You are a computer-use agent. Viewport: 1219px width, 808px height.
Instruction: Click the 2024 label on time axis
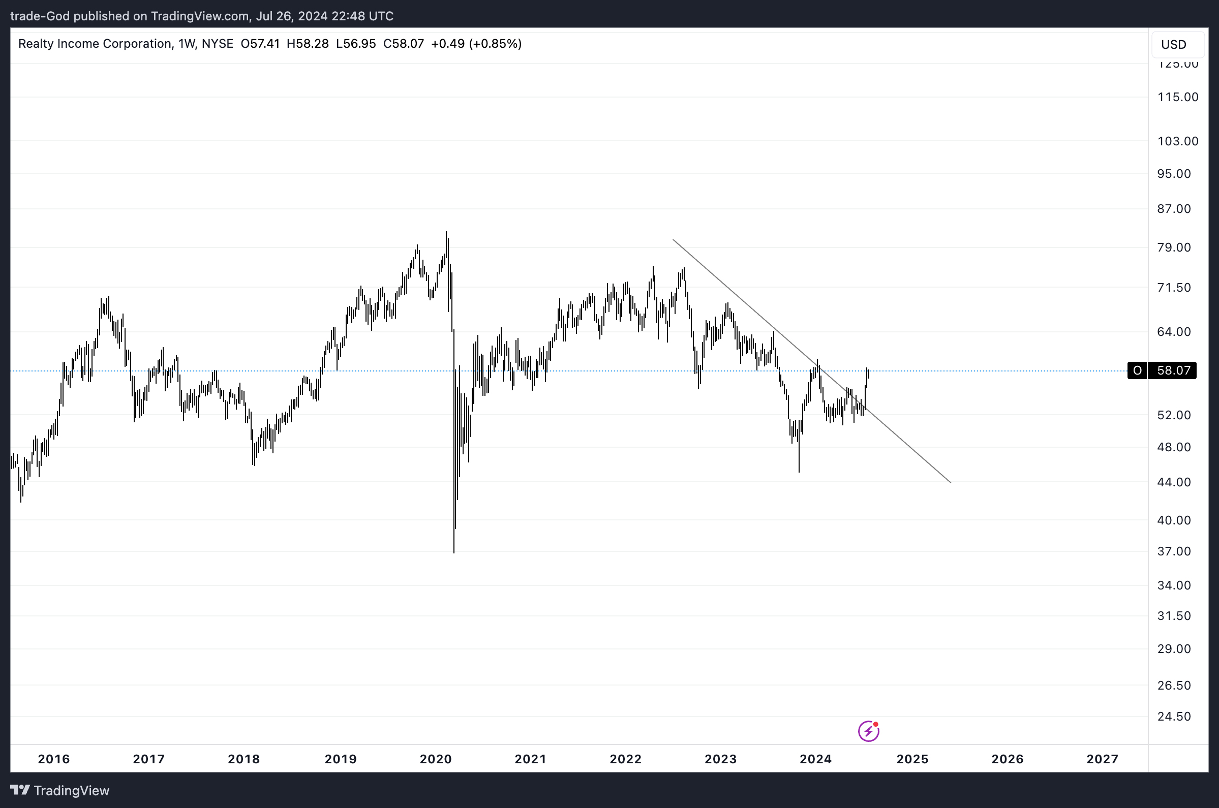tap(815, 759)
